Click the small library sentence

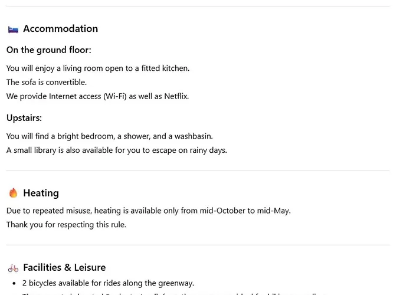117,150
